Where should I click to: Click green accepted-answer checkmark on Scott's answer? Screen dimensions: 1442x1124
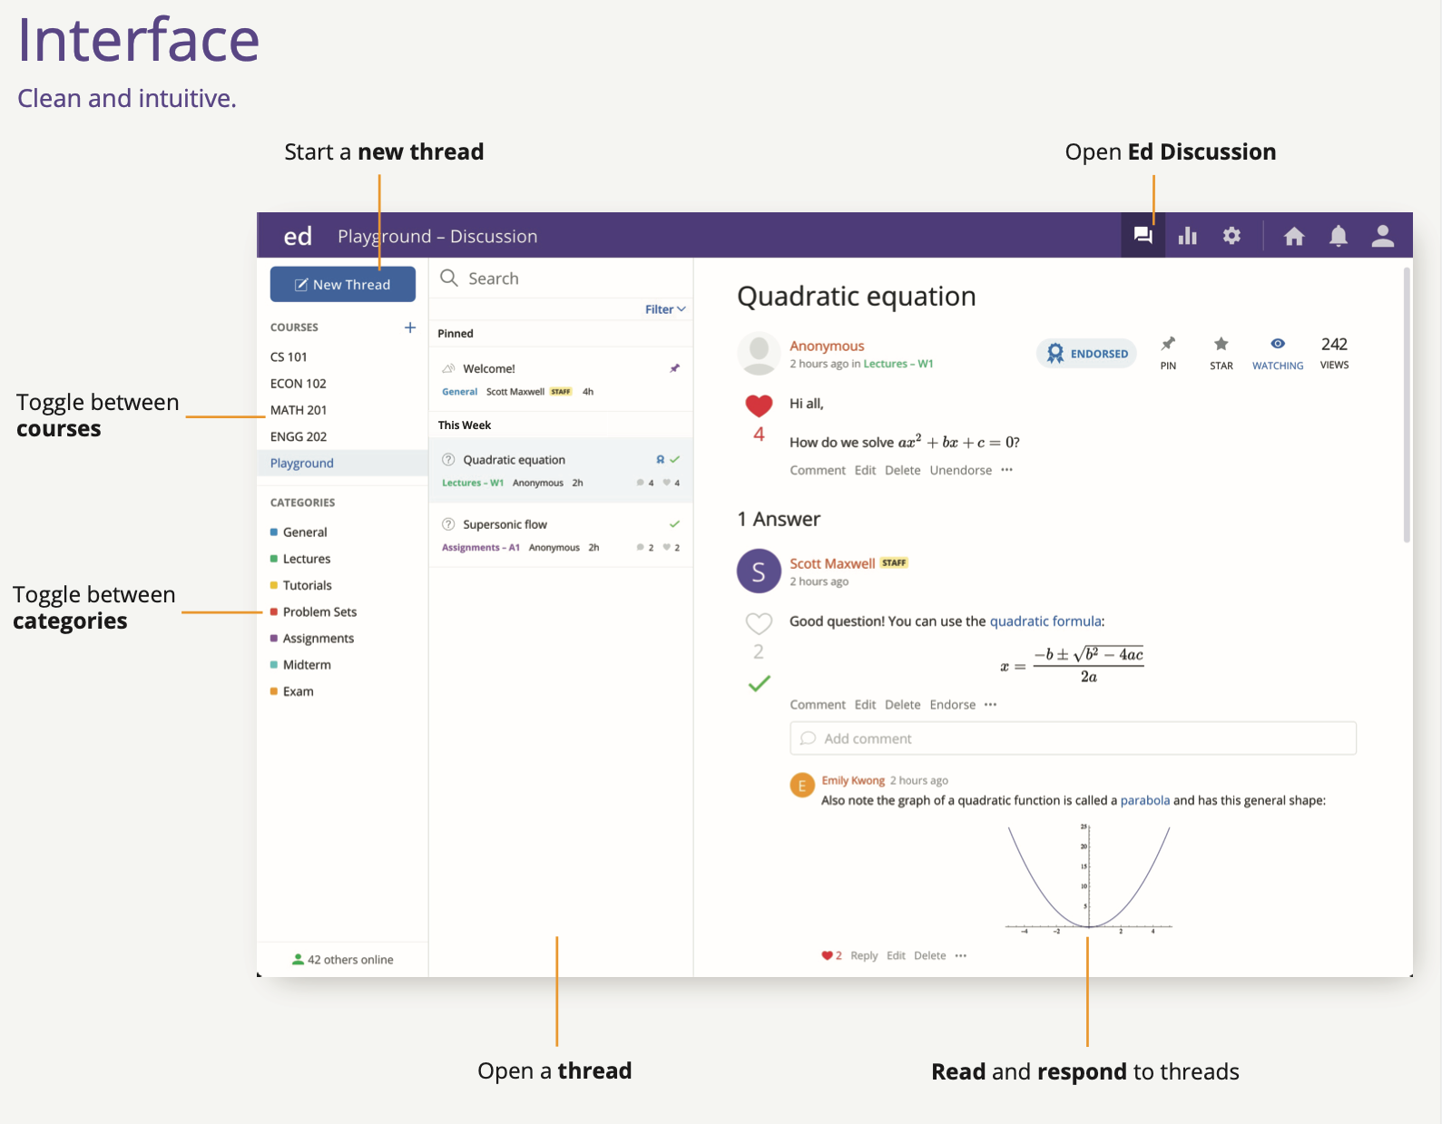pyautogui.click(x=759, y=683)
